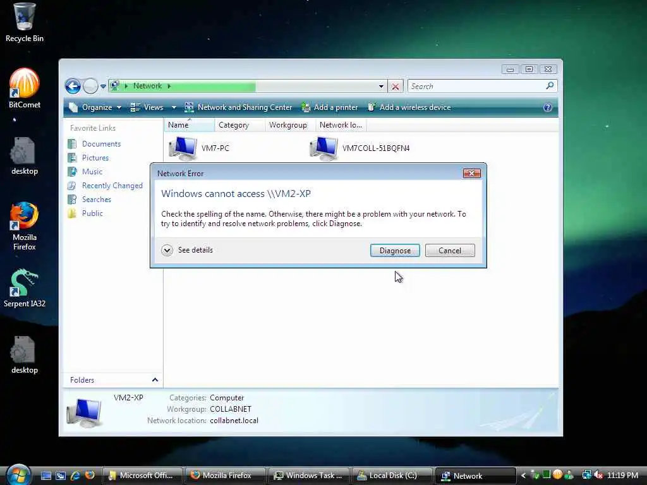The image size is (647, 485).
Task: Select the VM7COLL-51BQFN4 computer
Action: tap(360, 148)
